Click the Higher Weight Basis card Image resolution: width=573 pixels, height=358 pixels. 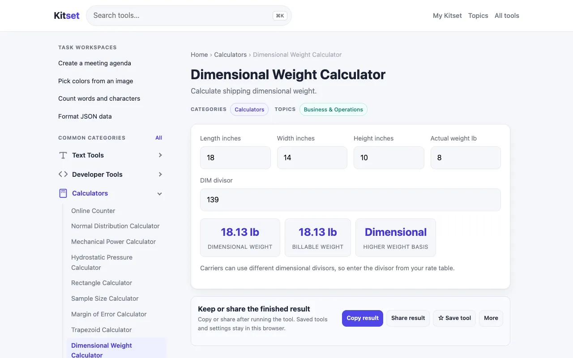[396, 238]
